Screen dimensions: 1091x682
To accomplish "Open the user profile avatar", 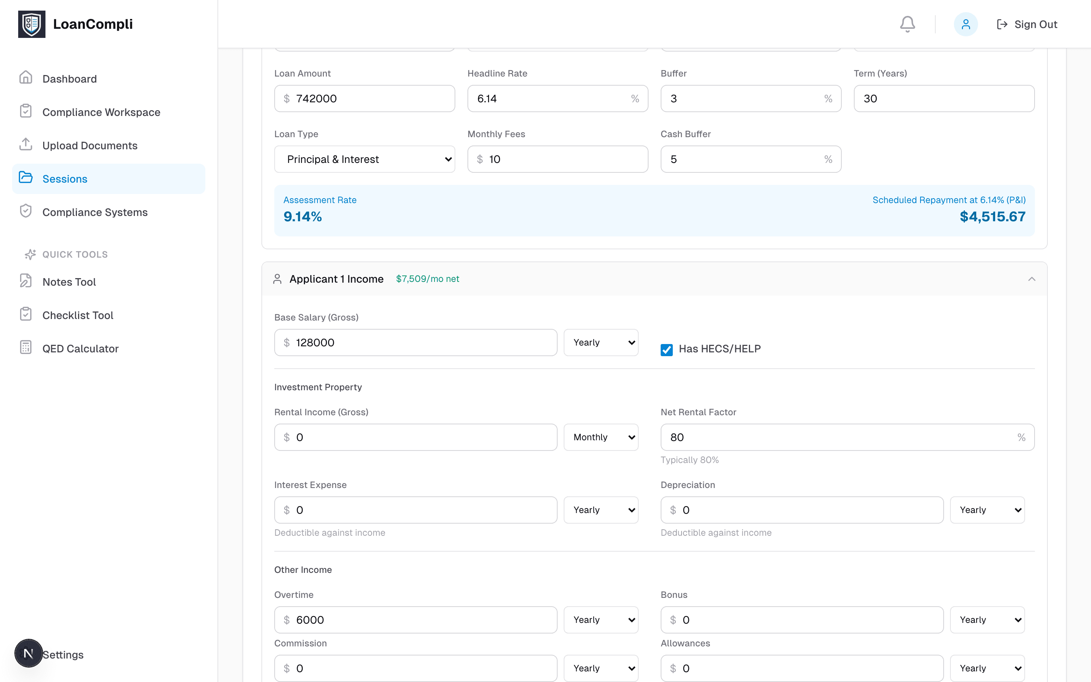I will click(965, 24).
